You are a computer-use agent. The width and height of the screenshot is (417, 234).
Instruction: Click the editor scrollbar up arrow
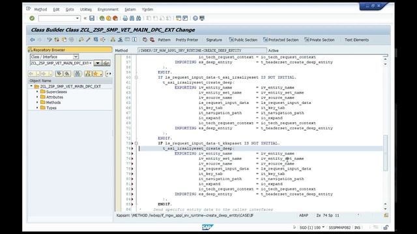pyautogui.click(x=385, y=59)
